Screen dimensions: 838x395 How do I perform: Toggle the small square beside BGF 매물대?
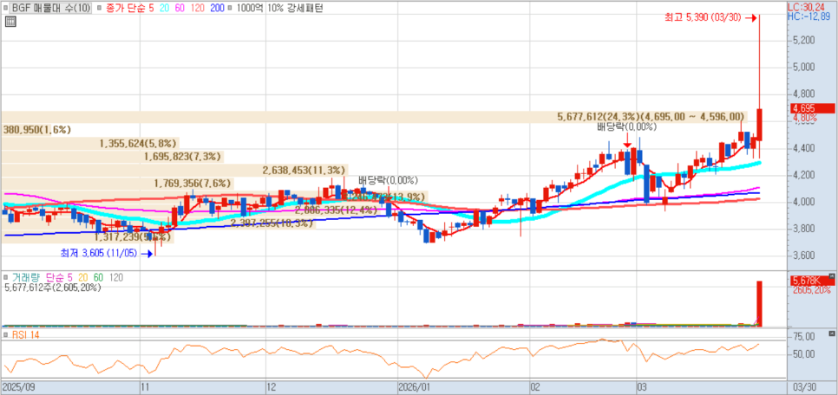coord(6,8)
